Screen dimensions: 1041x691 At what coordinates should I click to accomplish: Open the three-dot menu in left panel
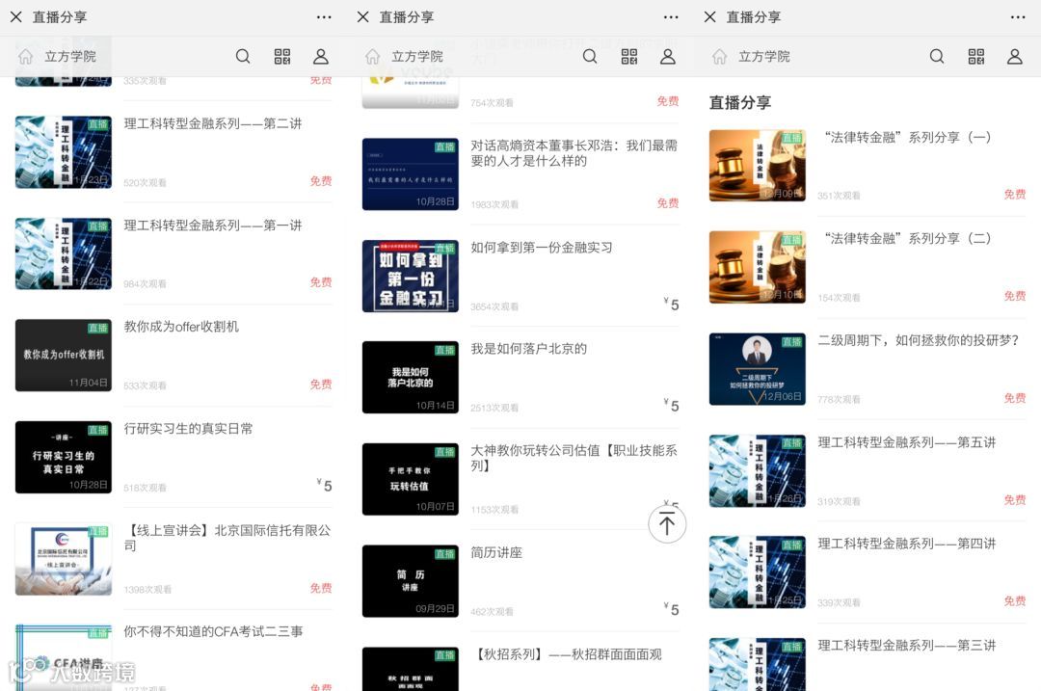tap(324, 17)
